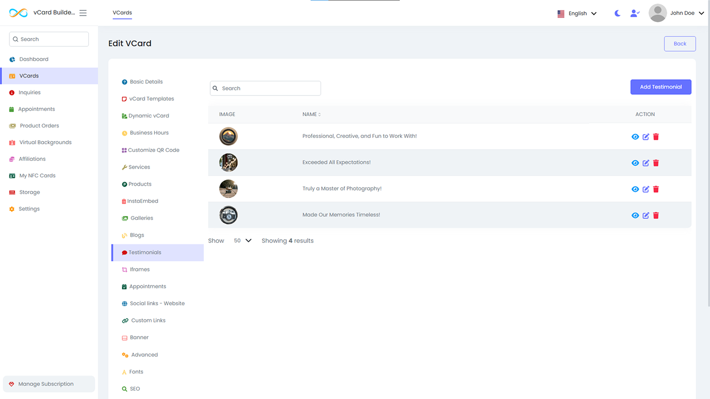Click the vCard Builder infinity logo

[x=18, y=13]
